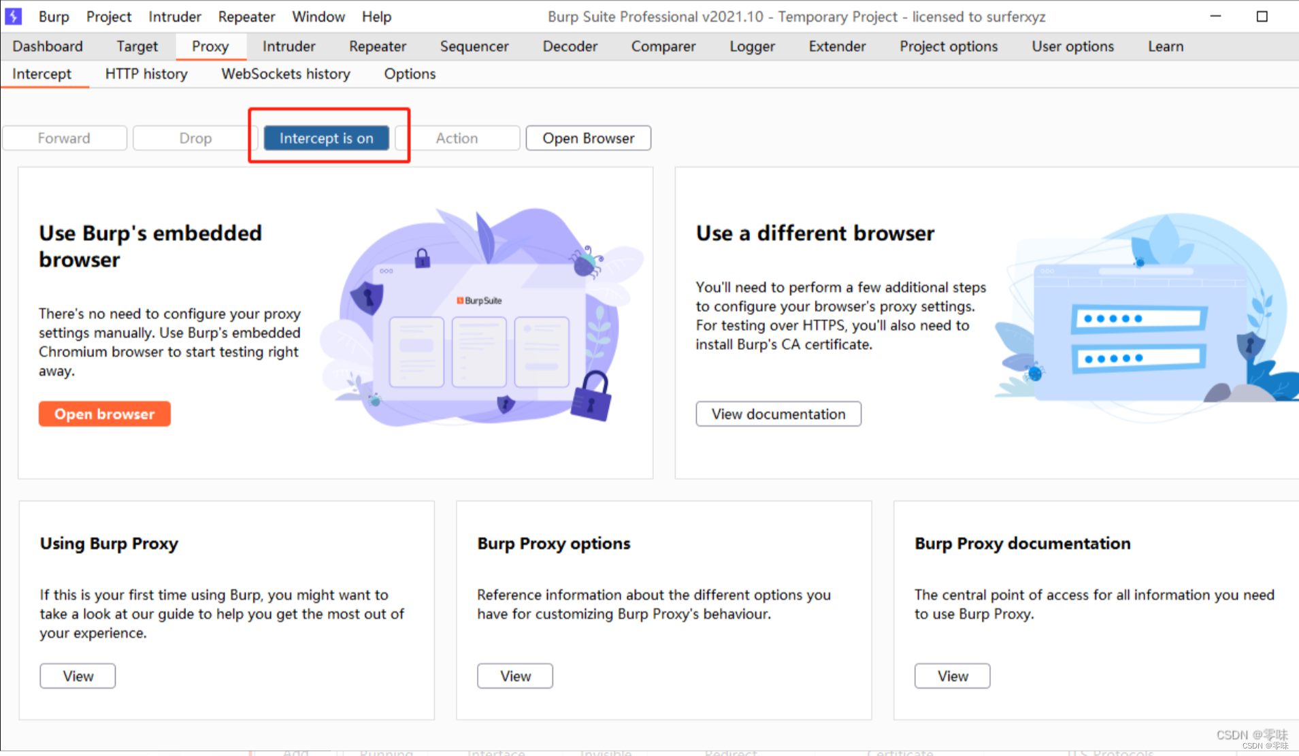Go to the Decoder tab
Screen dimensions: 1299x756
click(x=570, y=46)
